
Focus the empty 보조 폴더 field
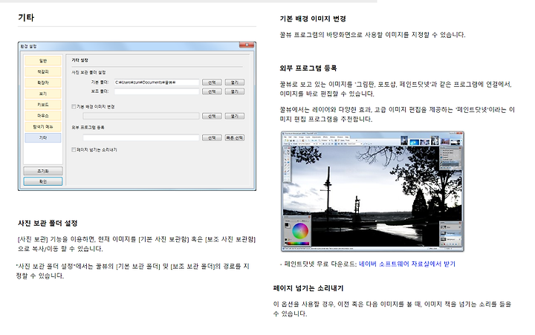[157, 91]
